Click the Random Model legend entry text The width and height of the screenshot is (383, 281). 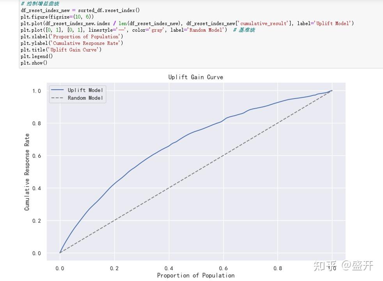pyautogui.click(x=85, y=98)
